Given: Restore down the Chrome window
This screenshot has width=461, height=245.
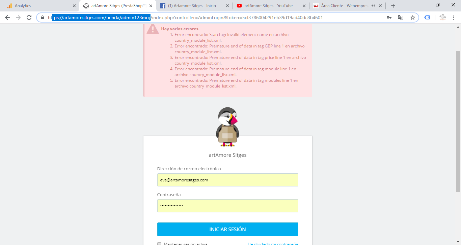Looking at the screenshot, I should [x=438, y=5].
